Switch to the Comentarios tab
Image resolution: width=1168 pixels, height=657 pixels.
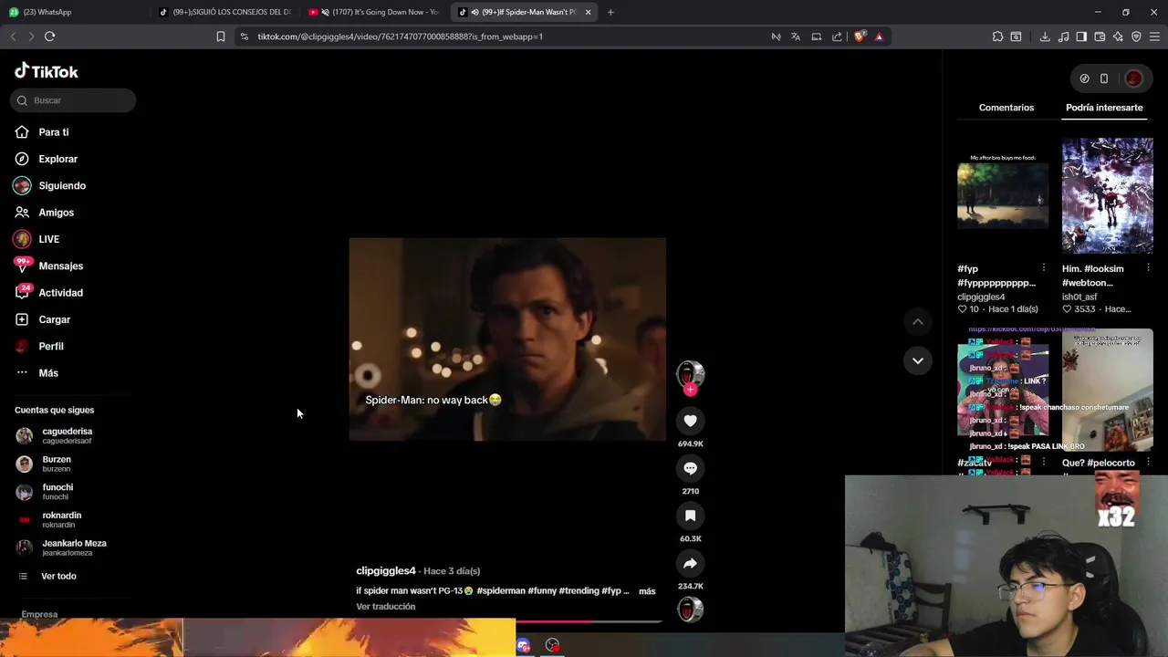pyautogui.click(x=1006, y=108)
